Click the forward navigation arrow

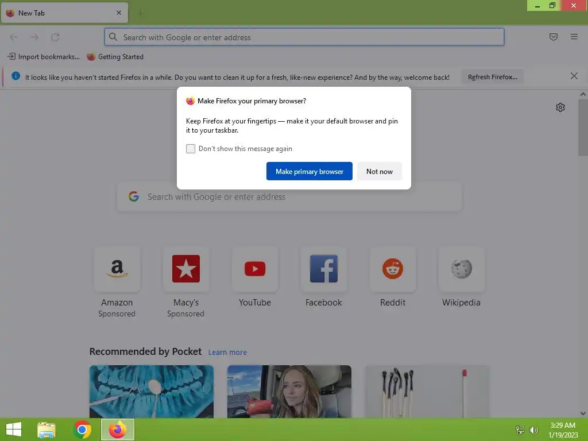pos(34,37)
